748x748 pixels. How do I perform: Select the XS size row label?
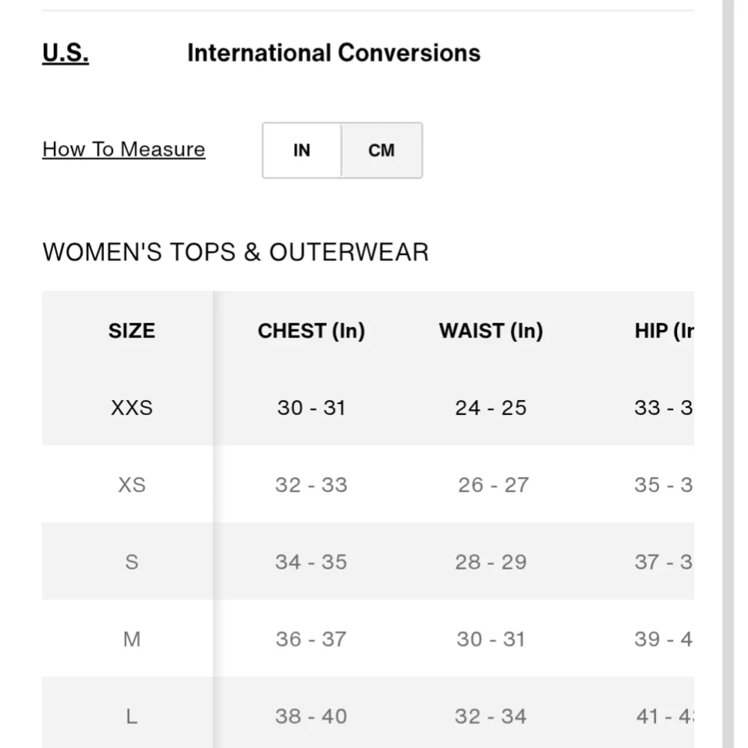[132, 485]
